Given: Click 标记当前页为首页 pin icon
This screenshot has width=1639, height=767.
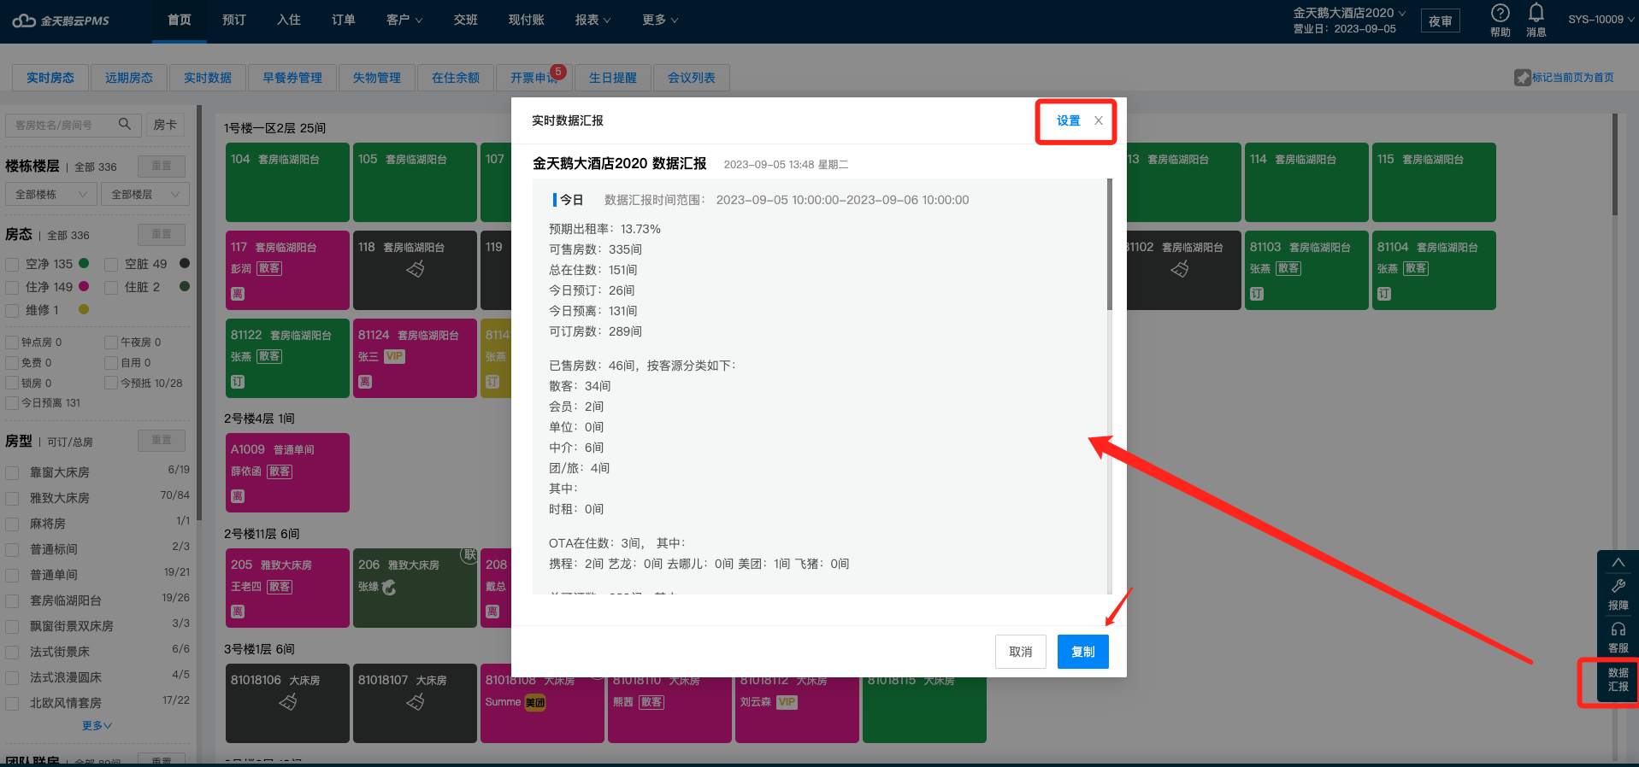Looking at the screenshot, I should pyautogui.click(x=1523, y=78).
